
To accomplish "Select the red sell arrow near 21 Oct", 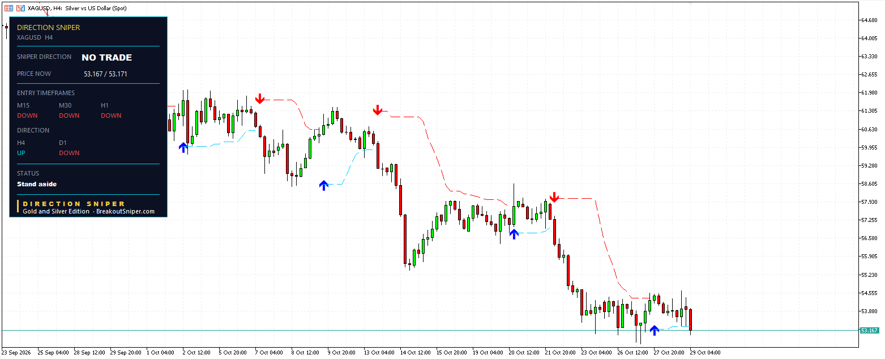I will [x=554, y=197].
